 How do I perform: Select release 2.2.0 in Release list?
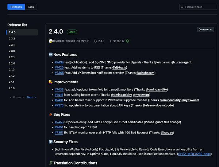(x=12, y=63)
